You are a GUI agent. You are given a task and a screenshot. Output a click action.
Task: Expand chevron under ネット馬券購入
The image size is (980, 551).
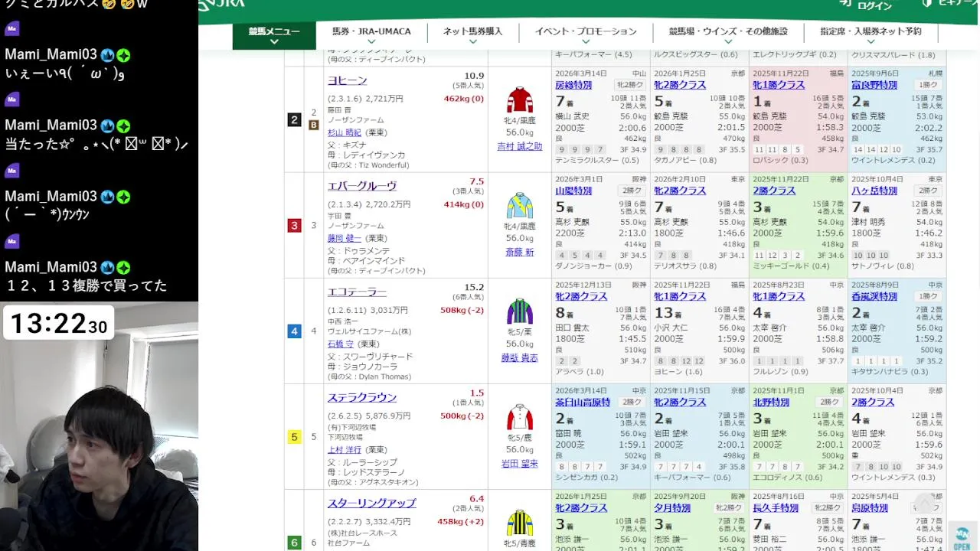(x=472, y=42)
